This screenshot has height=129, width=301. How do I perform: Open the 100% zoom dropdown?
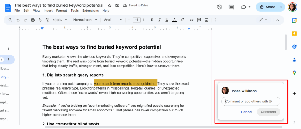pyautogui.click(x=60, y=20)
